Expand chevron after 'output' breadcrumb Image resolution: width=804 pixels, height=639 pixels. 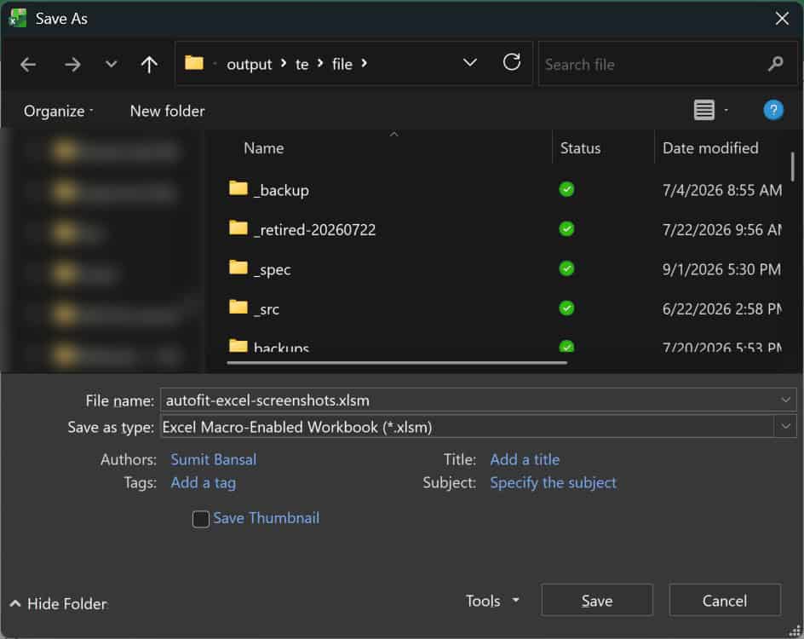click(x=284, y=63)
